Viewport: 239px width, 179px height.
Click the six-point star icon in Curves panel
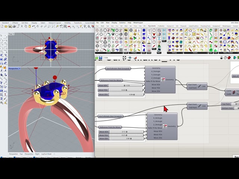121,42
